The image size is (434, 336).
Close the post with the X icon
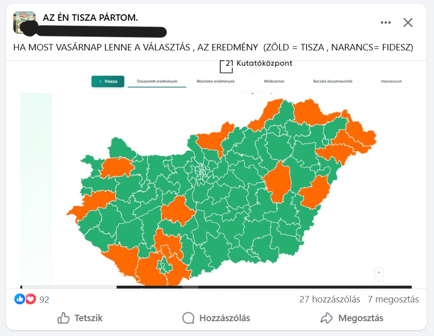pos(408,22)
